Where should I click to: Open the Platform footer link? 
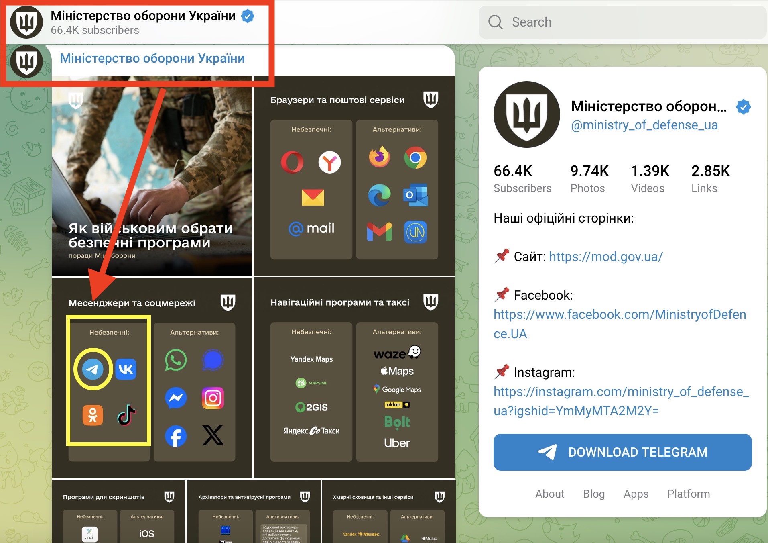(689, 494)
